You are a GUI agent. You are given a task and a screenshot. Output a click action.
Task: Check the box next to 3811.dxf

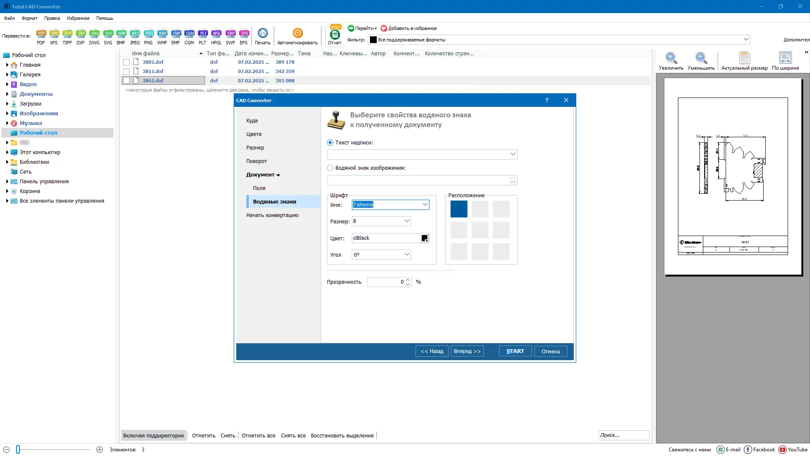[x=126, y=71]
